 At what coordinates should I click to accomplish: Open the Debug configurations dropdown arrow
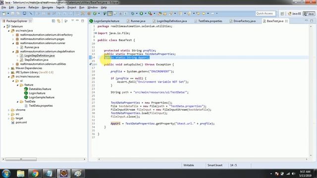(x=137, y=13)
